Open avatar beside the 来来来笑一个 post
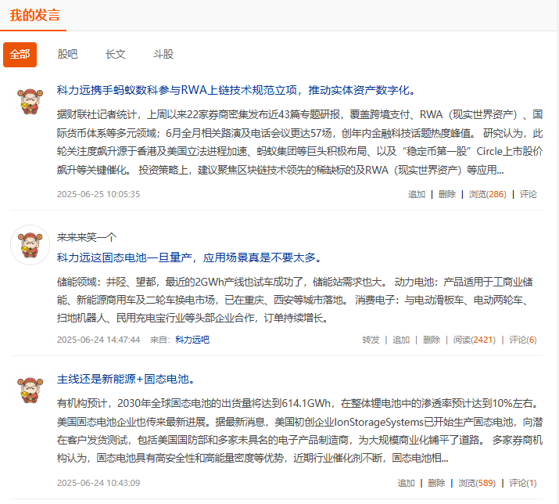Image resolution: width=559 pixels, height=504 pixels. [30, 245]
